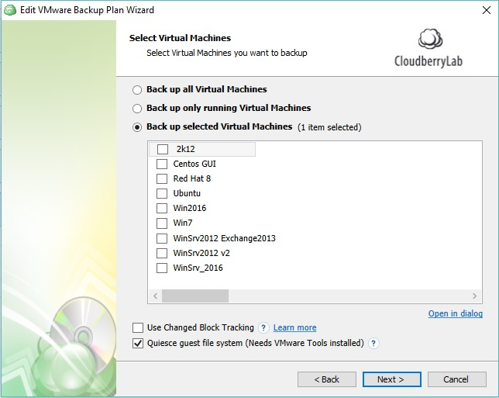Click the Open in dialog link
The image size is (499, 398).
click(x=455, y=313)
